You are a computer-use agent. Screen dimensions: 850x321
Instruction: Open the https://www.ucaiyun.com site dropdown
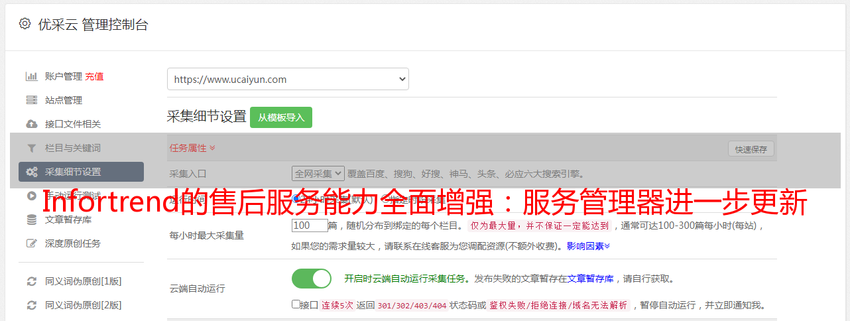(x=288, y=79)
